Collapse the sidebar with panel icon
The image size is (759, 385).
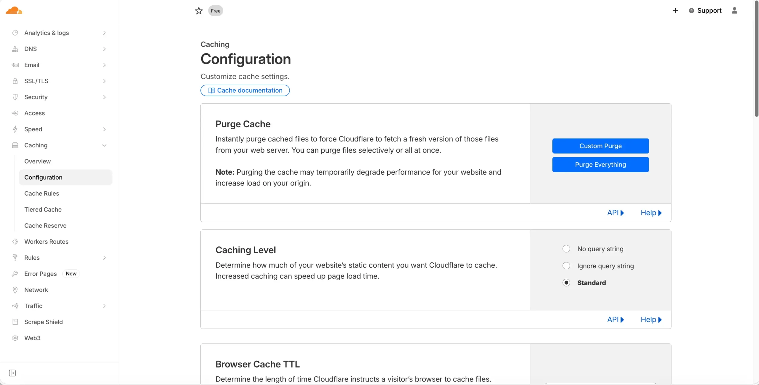(x=12, y=373)
